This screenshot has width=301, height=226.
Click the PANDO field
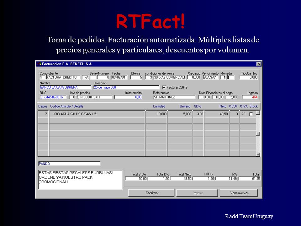tap(70, 164)
